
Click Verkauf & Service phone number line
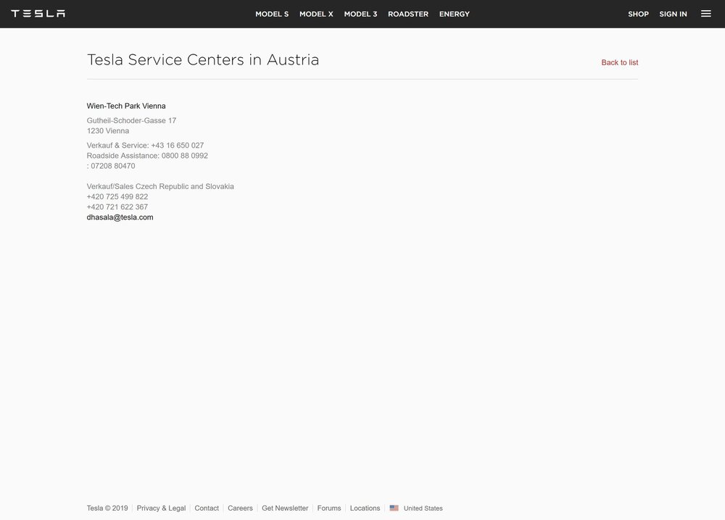tap(145, 145)
